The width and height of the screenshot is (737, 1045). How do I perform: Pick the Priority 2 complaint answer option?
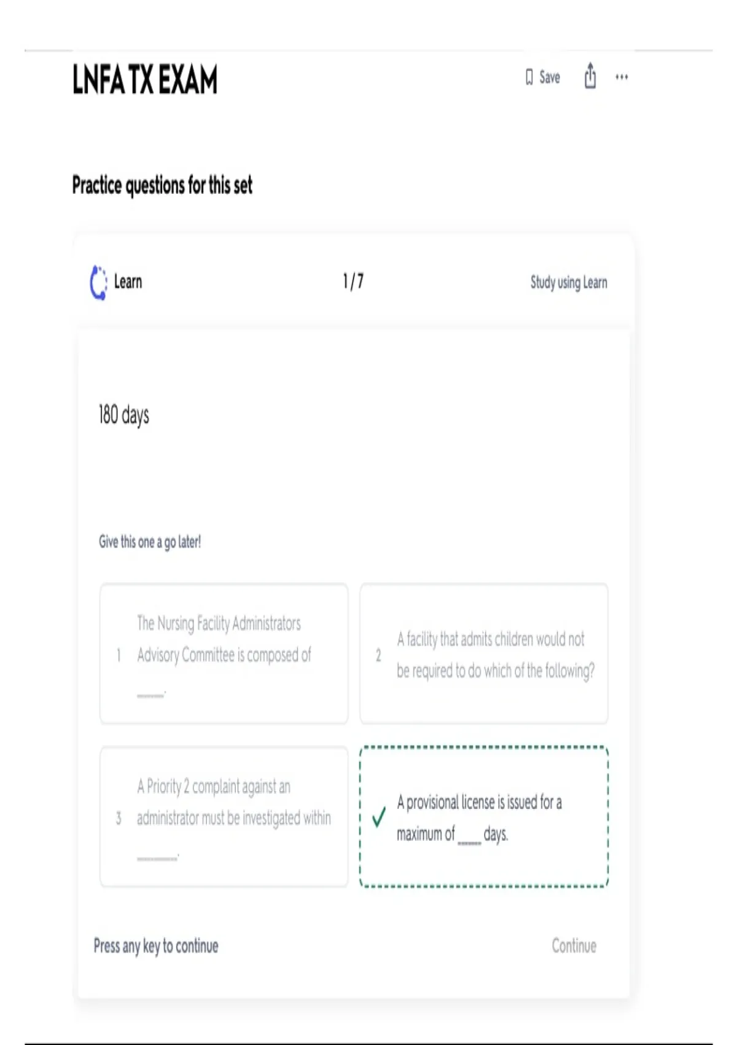coord(224,817)
